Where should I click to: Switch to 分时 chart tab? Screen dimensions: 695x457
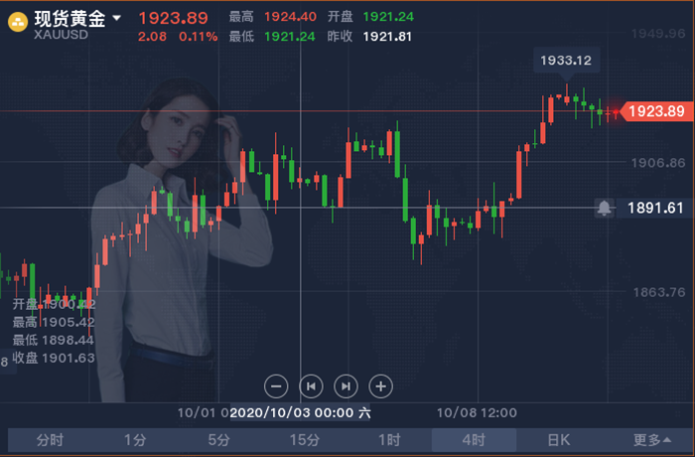50,440
